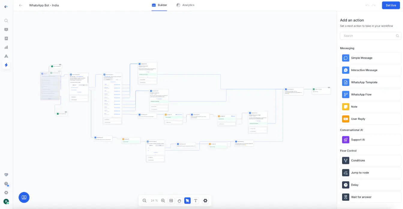Add a Note action
The width and height of the screenshot is (403, 209).
pos(371,107)
